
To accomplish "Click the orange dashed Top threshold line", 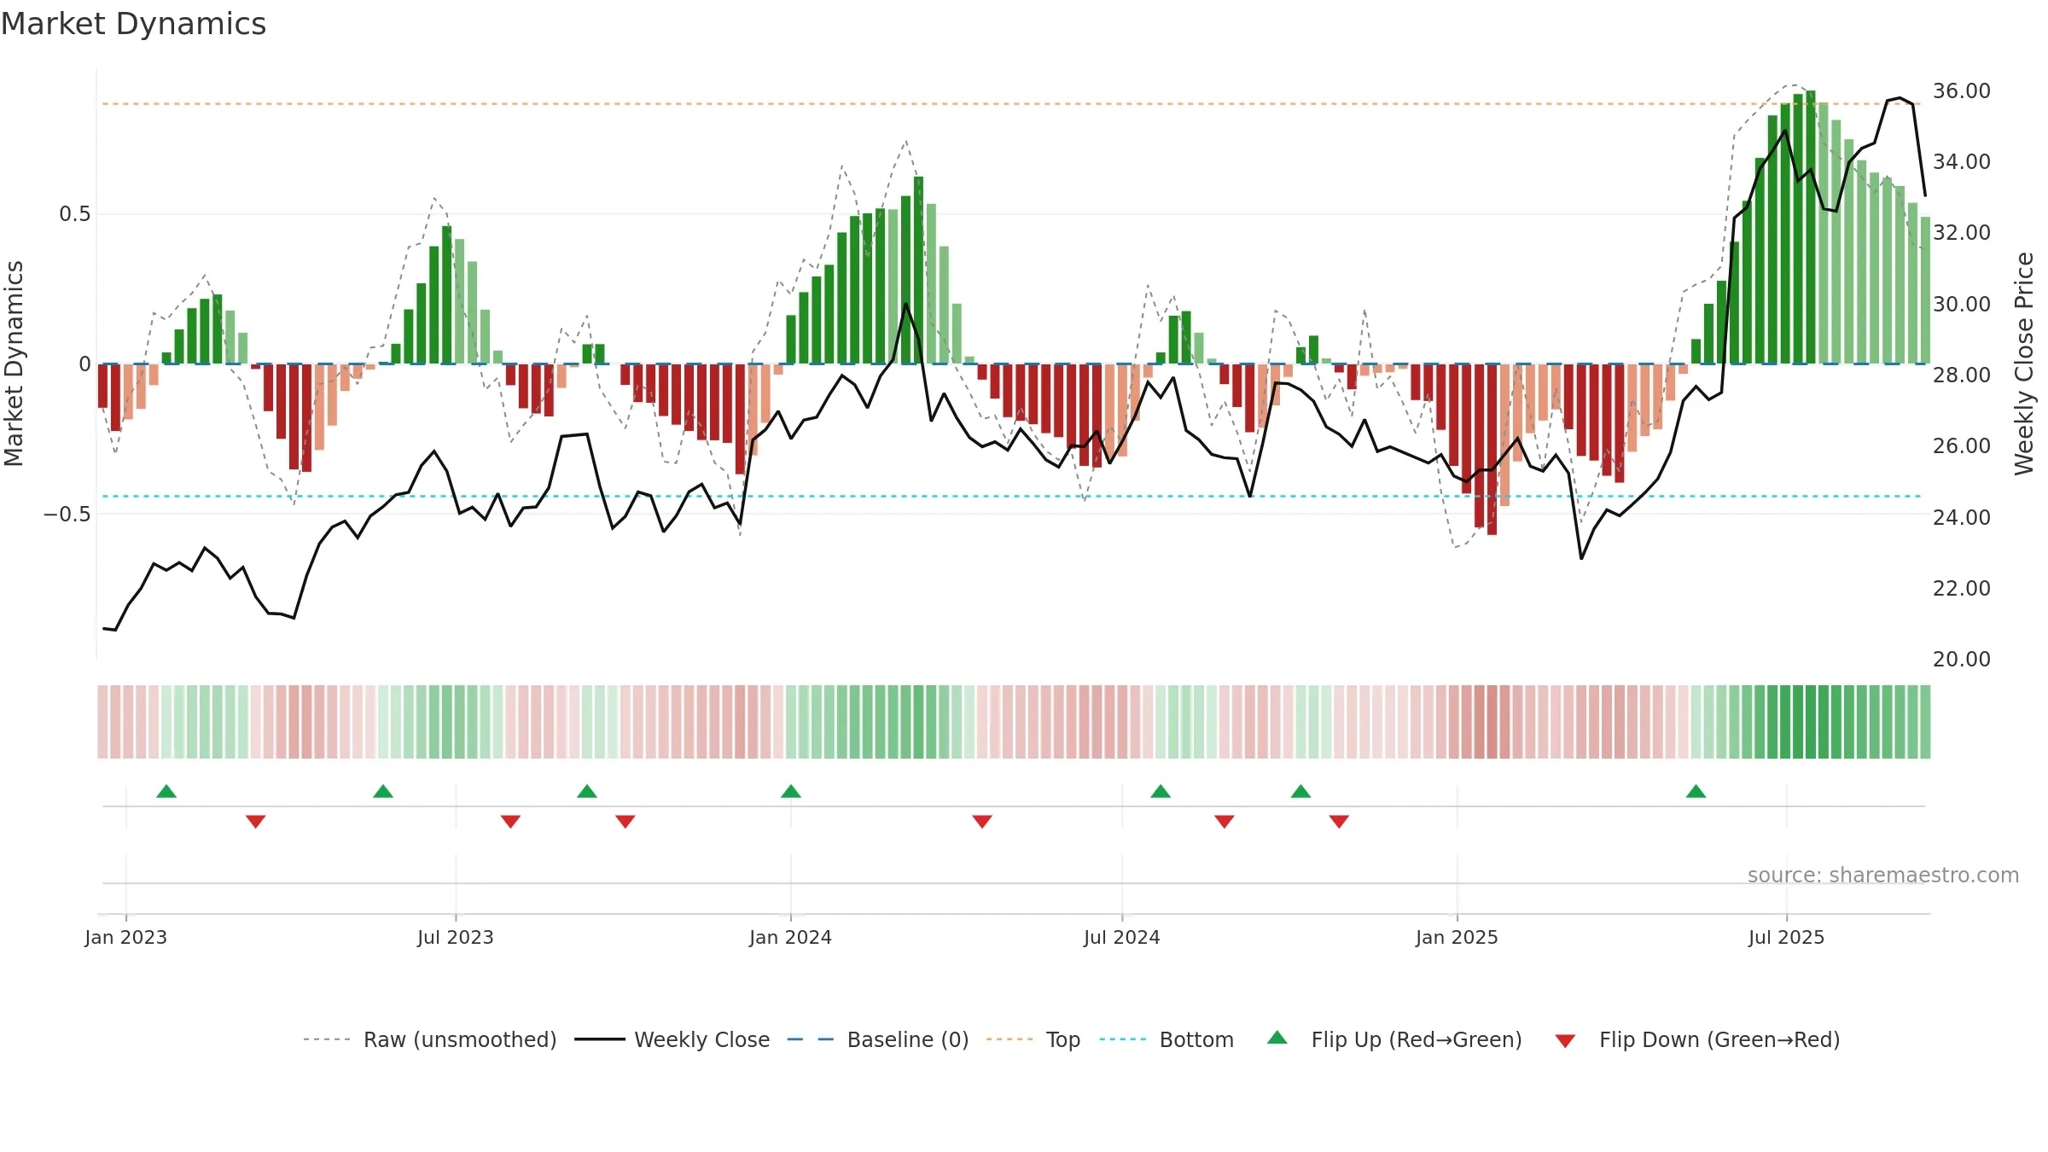I will click(x=1011, y=104).
